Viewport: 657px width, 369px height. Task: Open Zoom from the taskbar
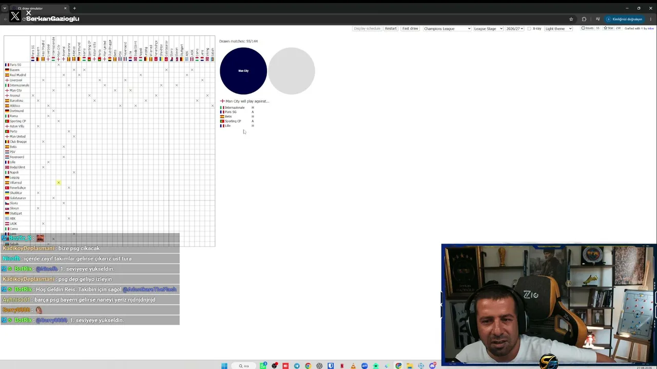click(x=364, y=366)
